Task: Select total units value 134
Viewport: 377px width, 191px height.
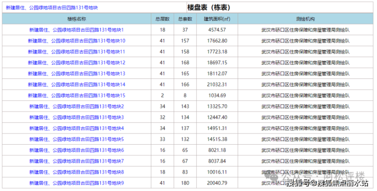Action: [185, 118]
